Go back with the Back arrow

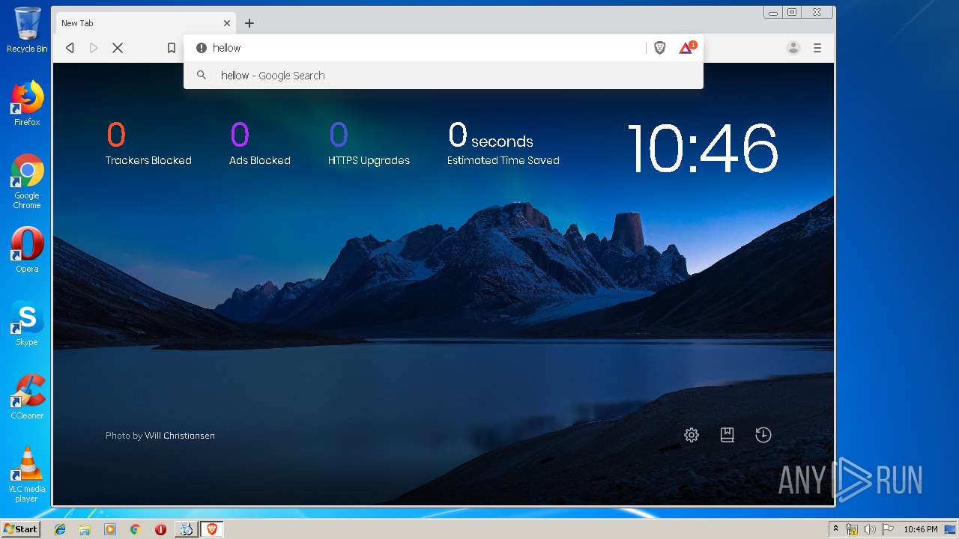click(70, 48)
